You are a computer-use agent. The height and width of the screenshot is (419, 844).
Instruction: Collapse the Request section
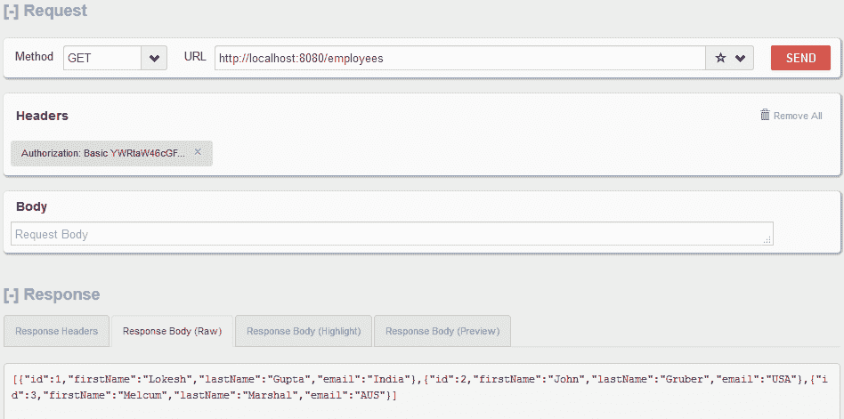coord(12,12)
